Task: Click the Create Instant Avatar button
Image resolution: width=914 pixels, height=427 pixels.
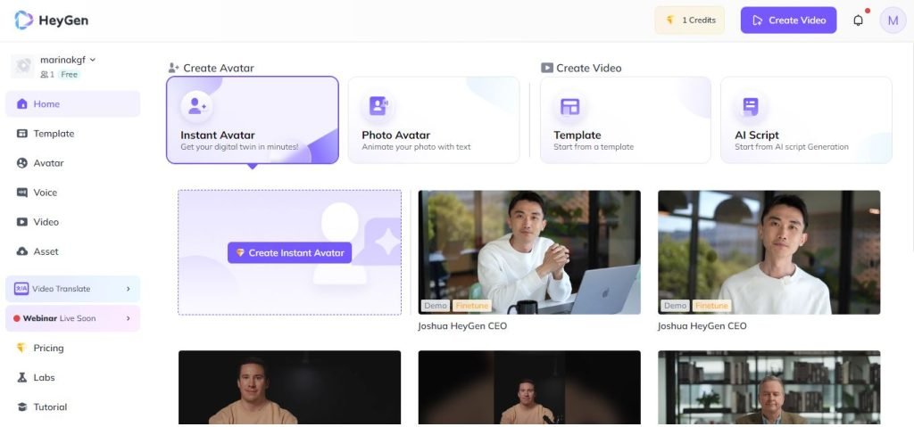Action: tap(290, 253)
